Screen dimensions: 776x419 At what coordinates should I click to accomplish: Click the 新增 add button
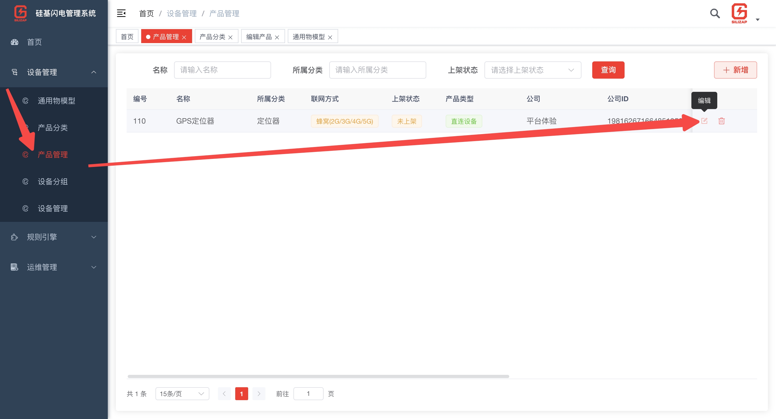(735, 70)
